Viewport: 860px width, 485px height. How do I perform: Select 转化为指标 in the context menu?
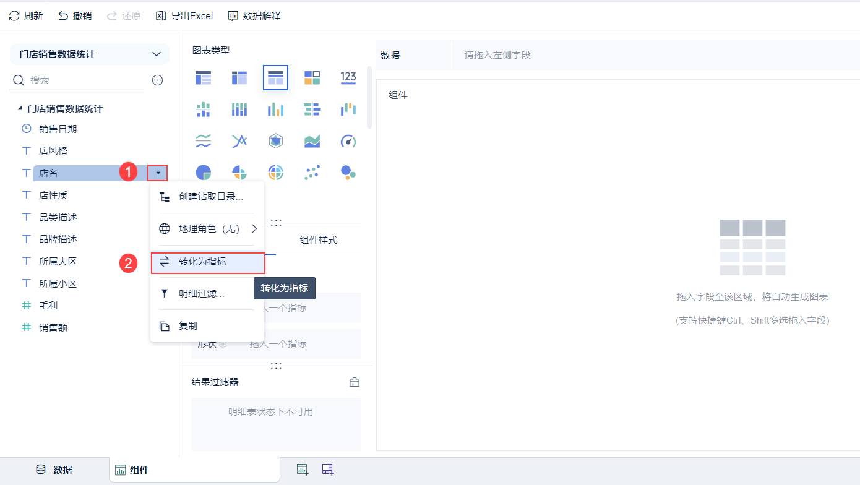tap(208, 262)
